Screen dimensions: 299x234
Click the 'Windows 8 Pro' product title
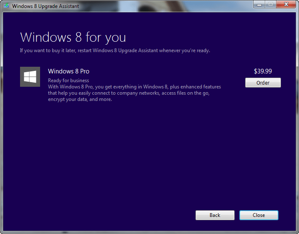click(x=68, y=71)
